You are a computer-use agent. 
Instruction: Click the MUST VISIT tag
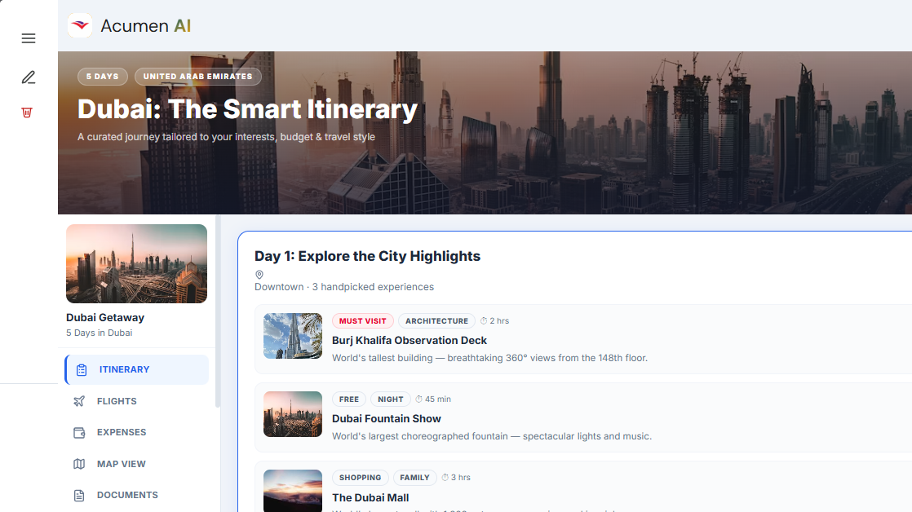coord(363,320)
